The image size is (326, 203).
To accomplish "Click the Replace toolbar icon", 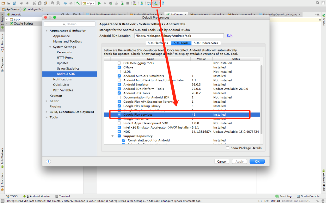I will tap(58, 3).
